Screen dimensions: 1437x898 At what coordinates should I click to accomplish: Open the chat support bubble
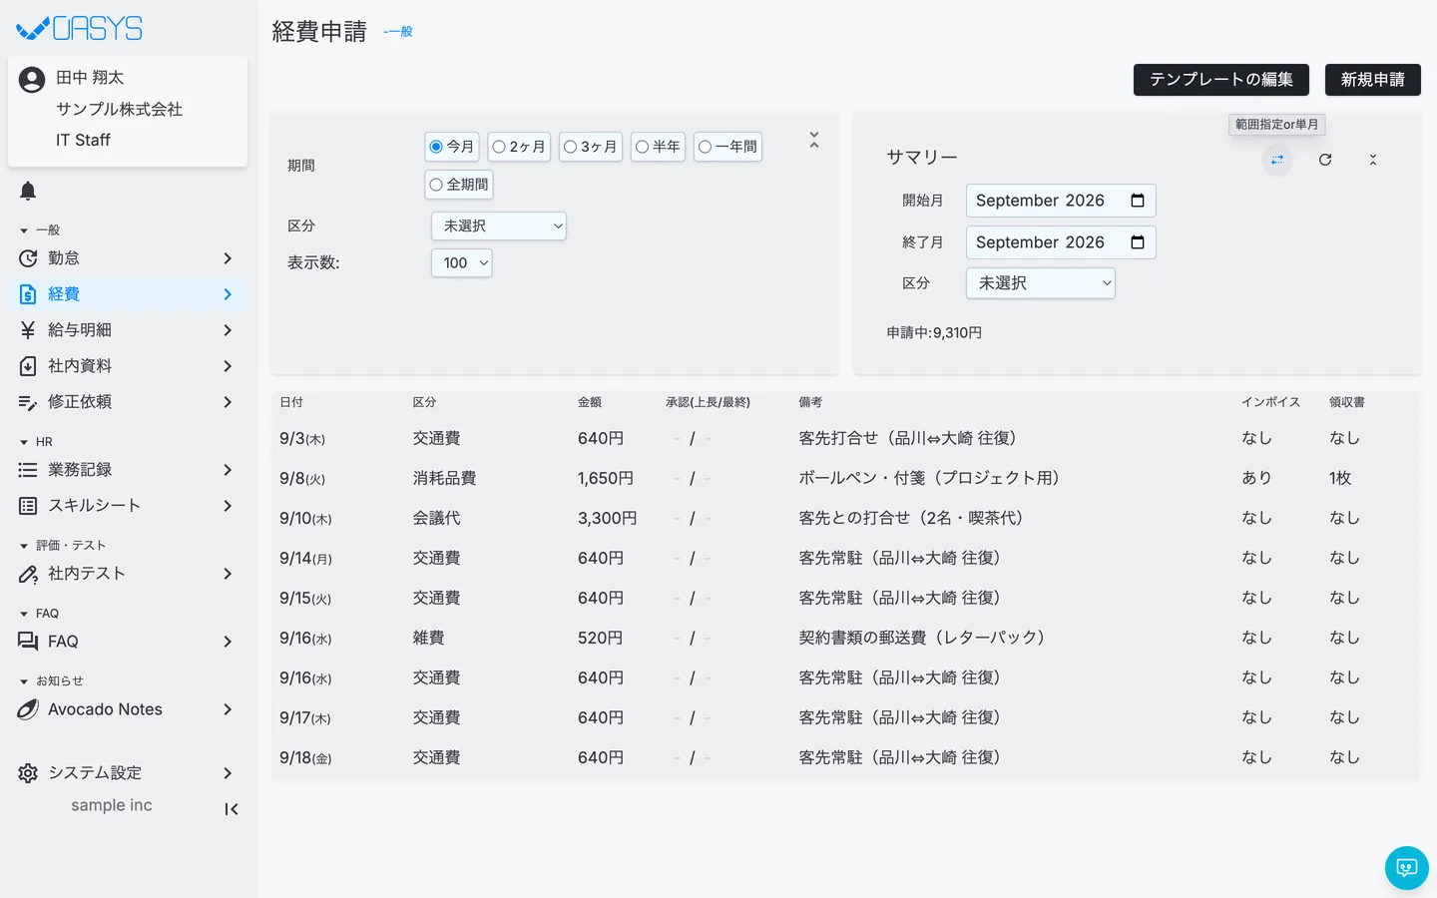click(x=1407, y=868)
